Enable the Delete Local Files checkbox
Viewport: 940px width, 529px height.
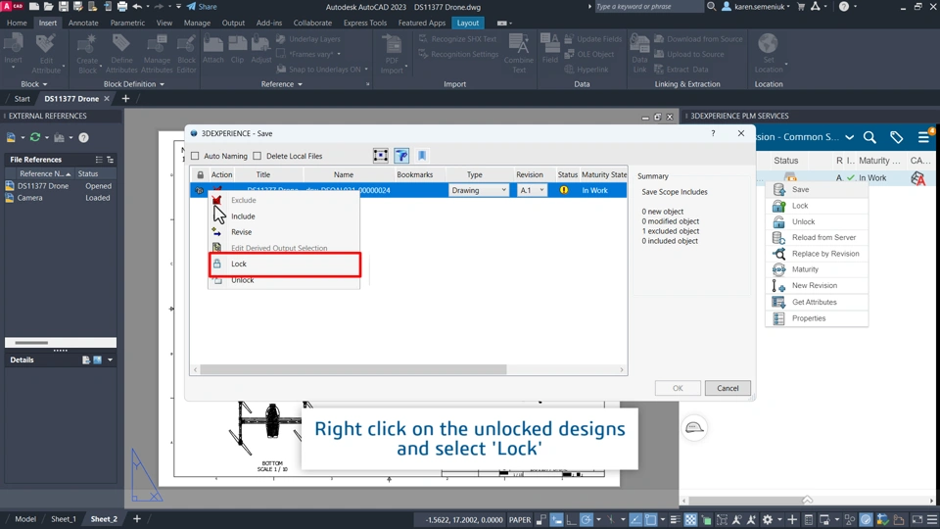tap(258, 156)
